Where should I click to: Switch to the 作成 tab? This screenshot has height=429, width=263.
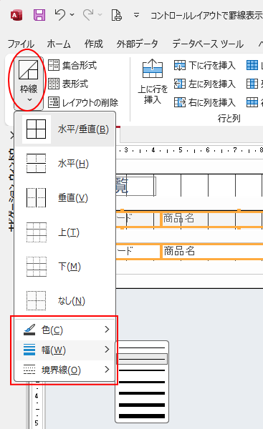pyautogui.click(x=93, y=44)
